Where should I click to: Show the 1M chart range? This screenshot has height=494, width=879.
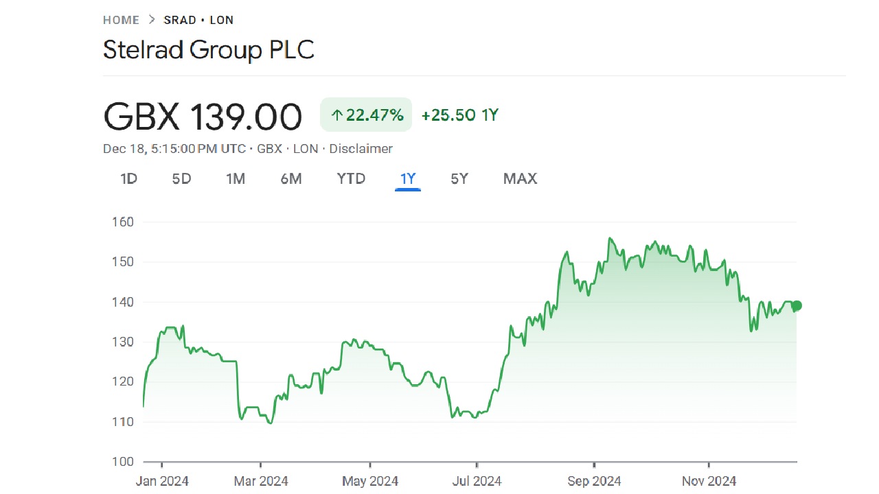coord(236,179)
